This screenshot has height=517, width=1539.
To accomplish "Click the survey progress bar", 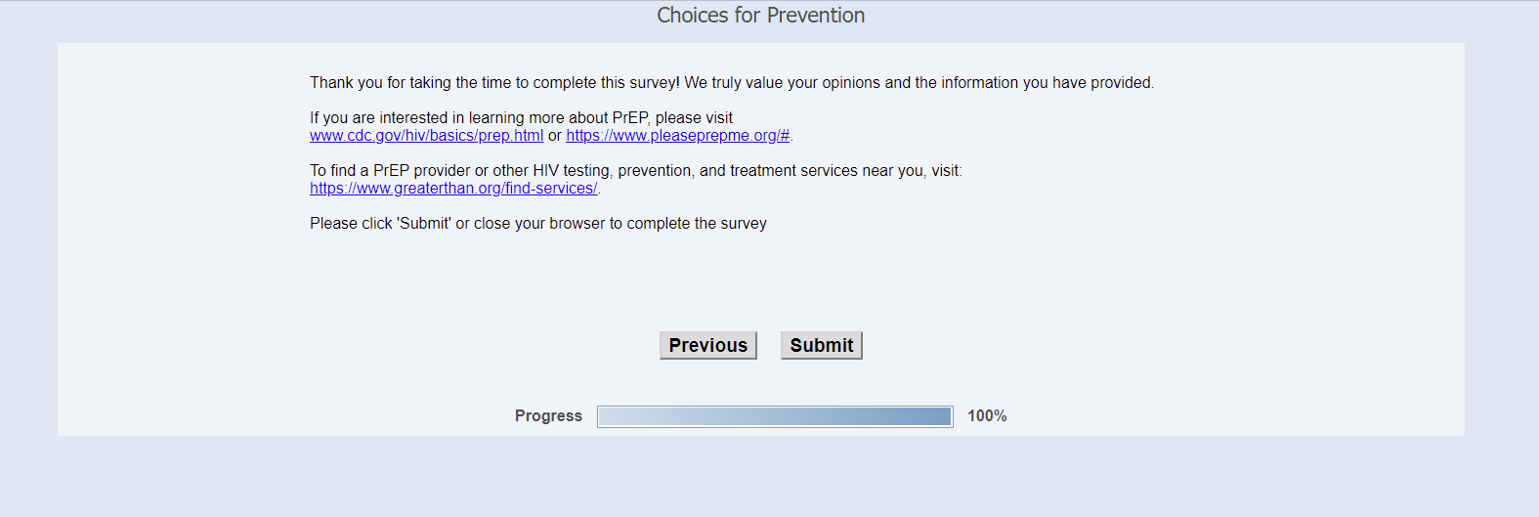I will coord(774,416).
